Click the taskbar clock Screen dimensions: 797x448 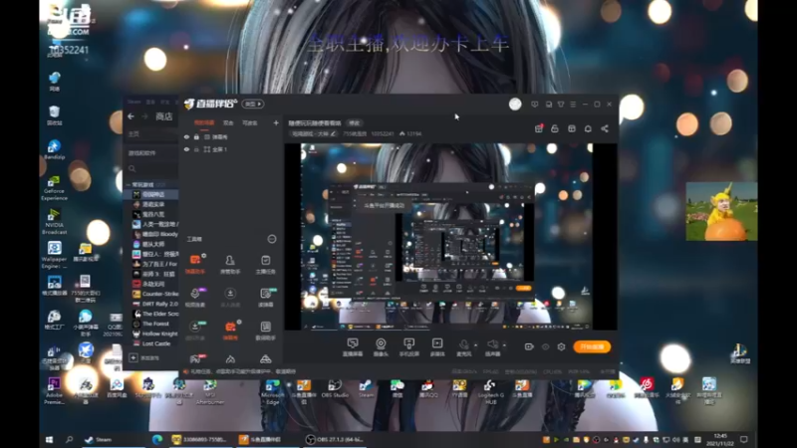[x=720, y=439]
